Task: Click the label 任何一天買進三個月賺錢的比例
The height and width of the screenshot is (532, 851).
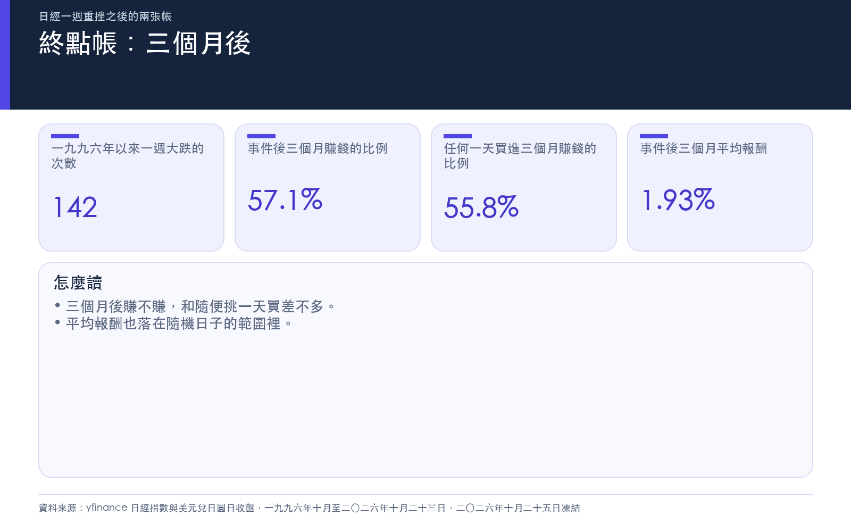Action: tap(520, 156)
